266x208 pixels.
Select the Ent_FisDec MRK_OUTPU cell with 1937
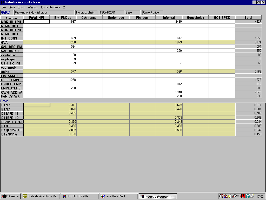point(63,22)
